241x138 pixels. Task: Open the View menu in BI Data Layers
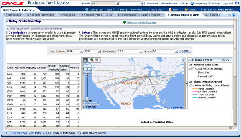pyautogui.click(x=225, y=60)
